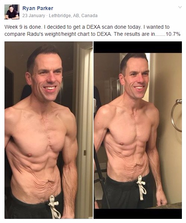The image size is (186, 223).
Task: Select the photo with black letterbox bars
Action: (138, 130)
